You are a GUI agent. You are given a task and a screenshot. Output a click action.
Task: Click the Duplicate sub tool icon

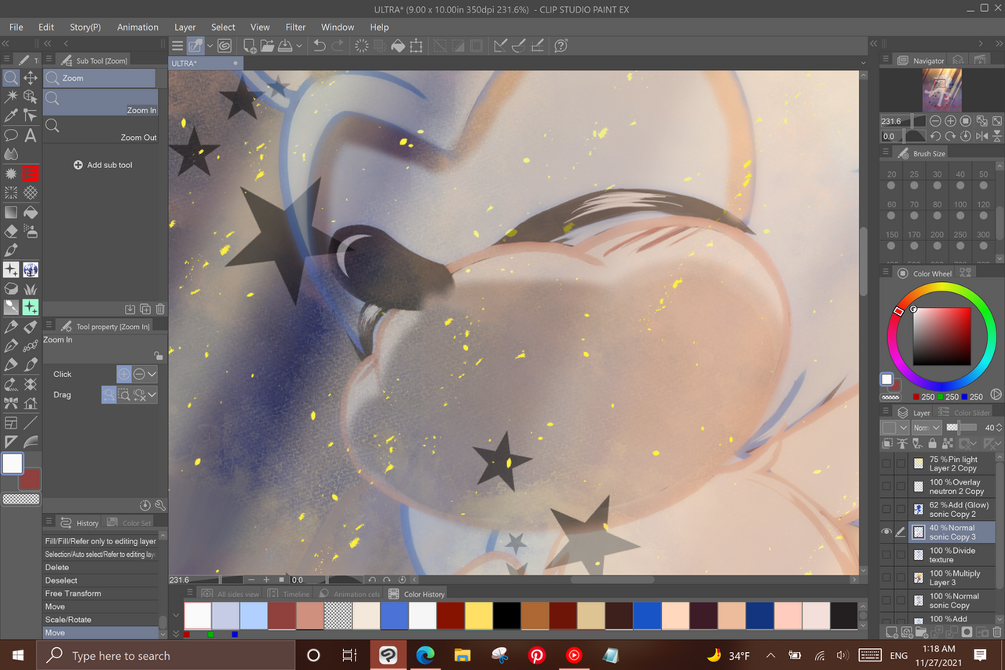(145, 309)
